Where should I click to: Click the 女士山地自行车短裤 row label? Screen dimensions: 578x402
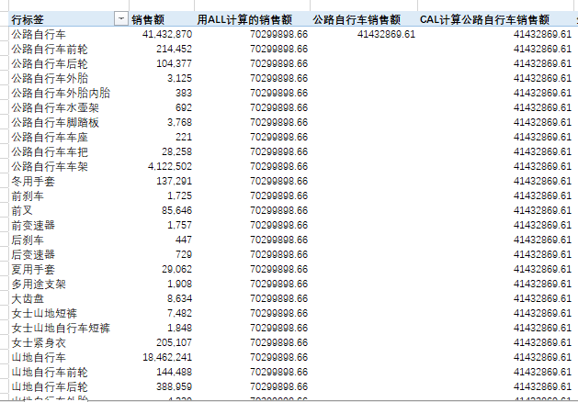point(61,328)
